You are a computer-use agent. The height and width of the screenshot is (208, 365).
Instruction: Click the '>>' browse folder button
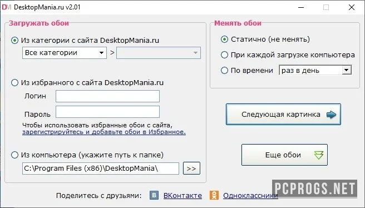(191, 169)
